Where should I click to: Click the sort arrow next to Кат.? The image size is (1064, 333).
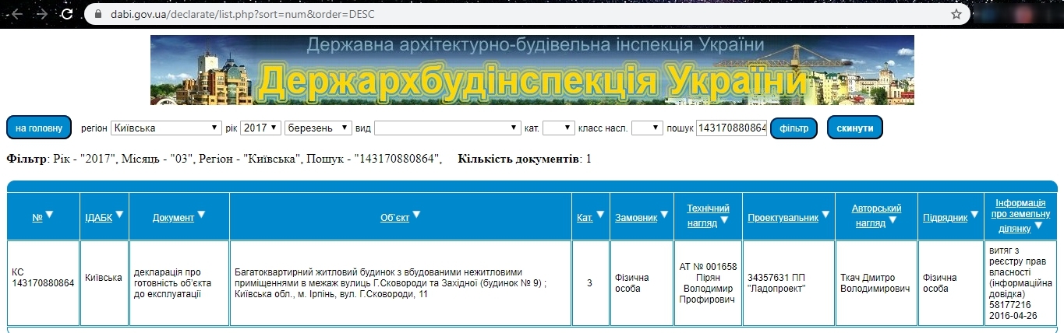point(600,215)
